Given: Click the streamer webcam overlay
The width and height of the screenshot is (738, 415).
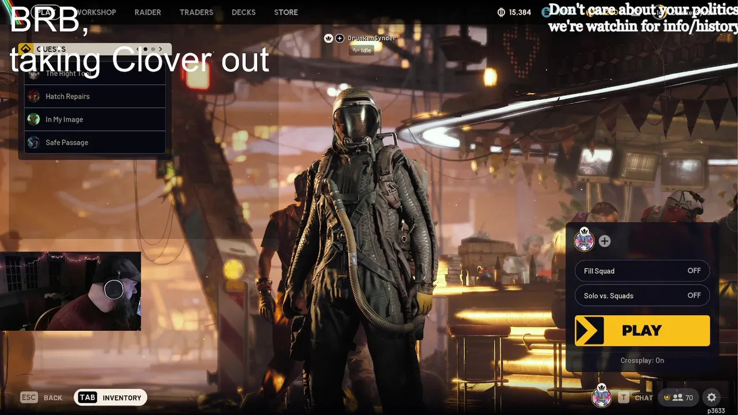Looking at the screenshot, I should pyautogui.click(x=70, y=291).
